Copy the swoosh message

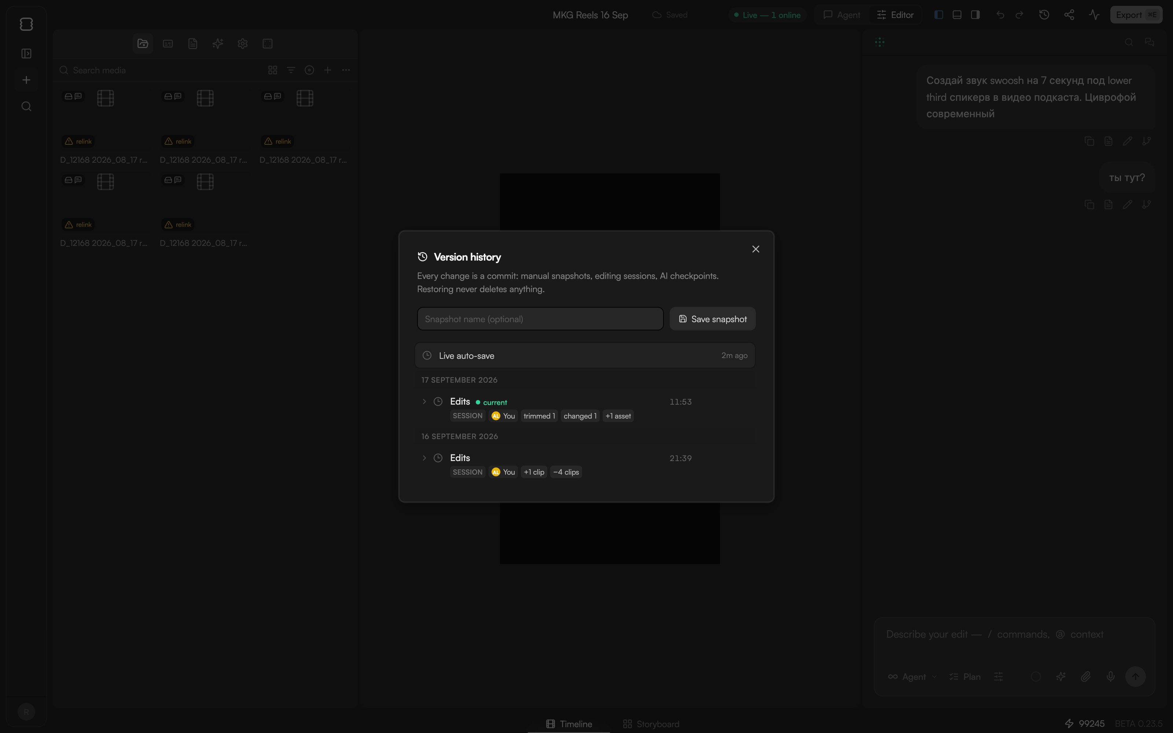pos(1089,141)
